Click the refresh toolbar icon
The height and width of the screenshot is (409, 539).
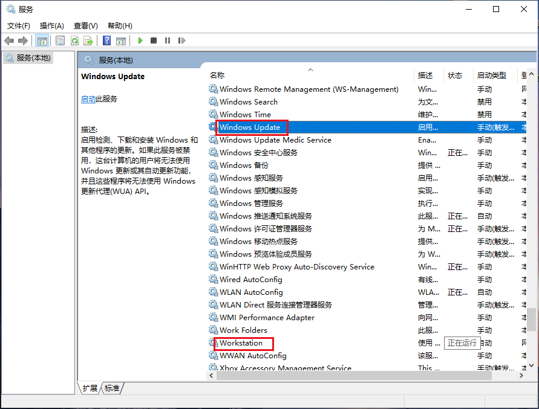point(74,41)
